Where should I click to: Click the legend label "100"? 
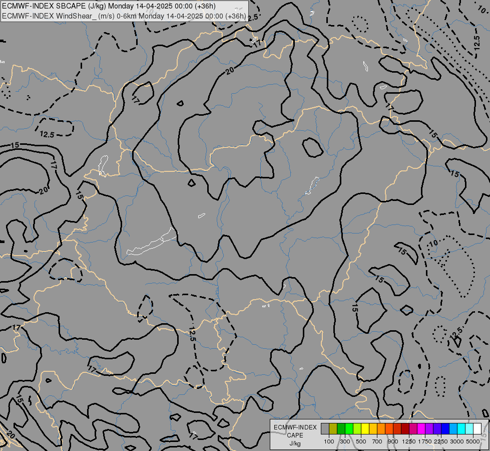pyautogui.click(x=329, y=441)
